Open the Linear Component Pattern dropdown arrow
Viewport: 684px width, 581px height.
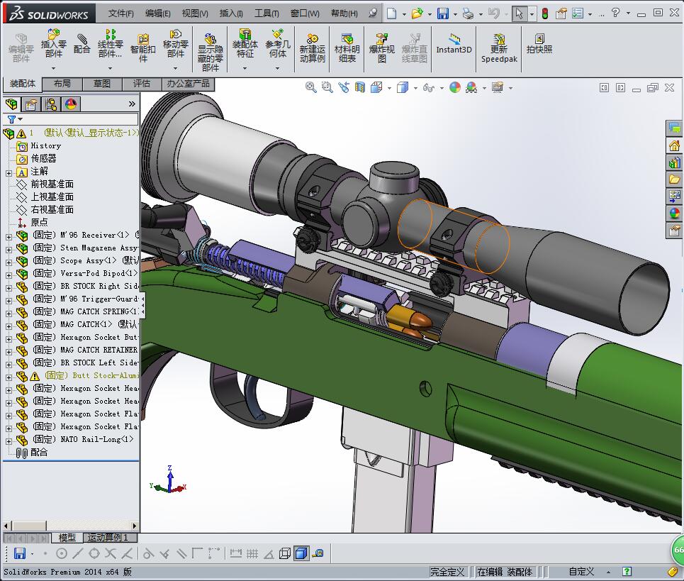(111, 69)
